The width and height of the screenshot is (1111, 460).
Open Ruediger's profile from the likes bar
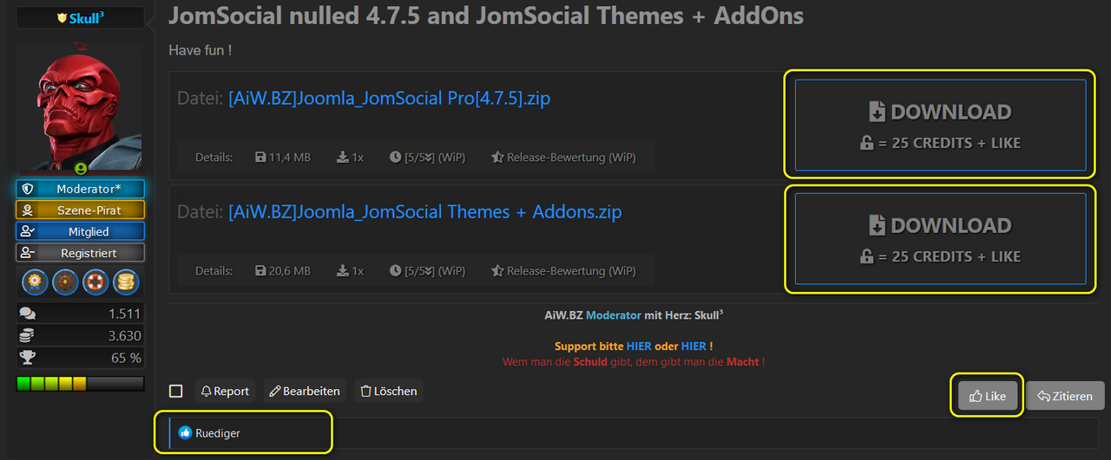click(x=218, y=433)
